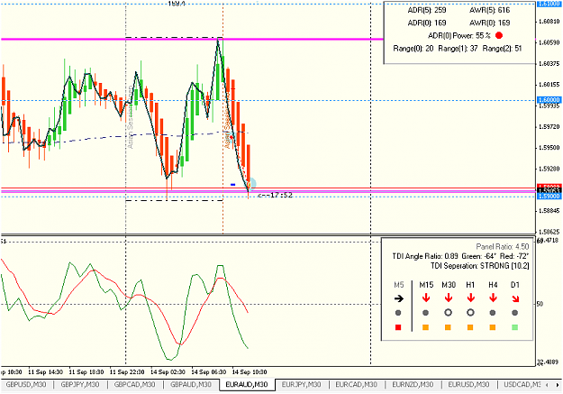
Task: Click the M5 timeframe label in dashboard
Action: pyautogui.click(x=398, y=285)
